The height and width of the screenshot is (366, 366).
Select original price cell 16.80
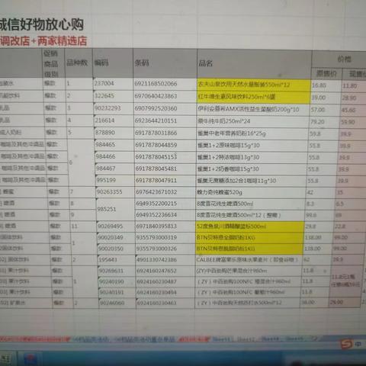[x=326, y=85]
